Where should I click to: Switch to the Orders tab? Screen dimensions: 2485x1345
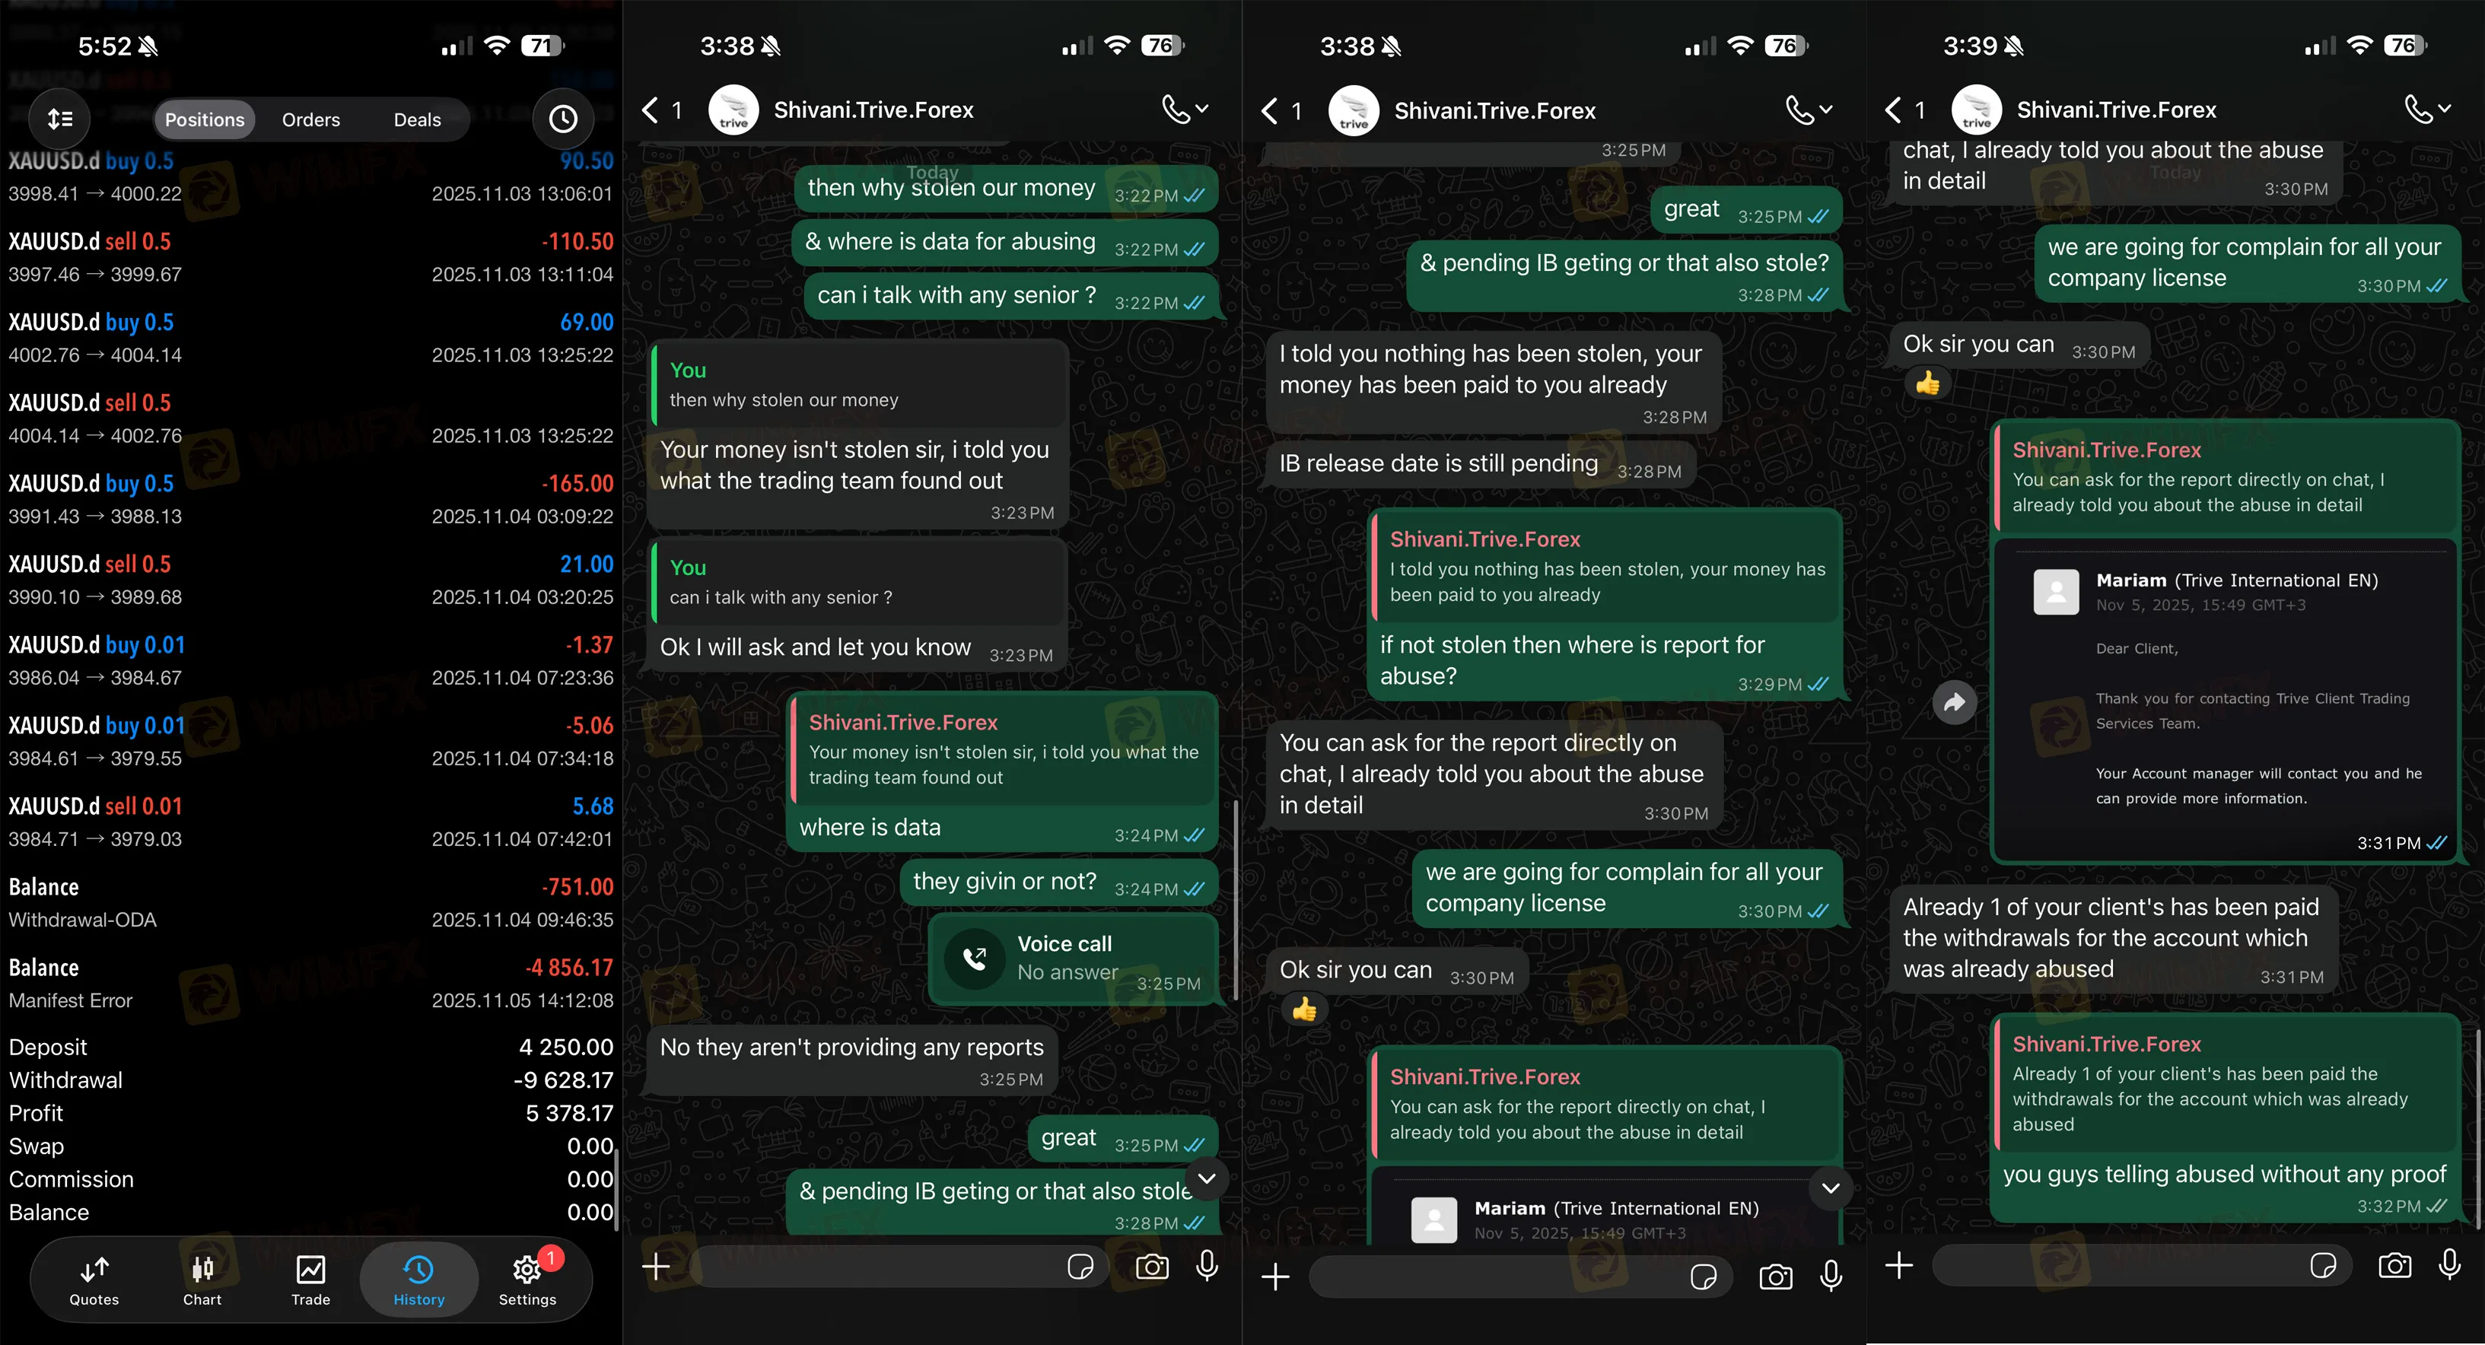[310, 119]
